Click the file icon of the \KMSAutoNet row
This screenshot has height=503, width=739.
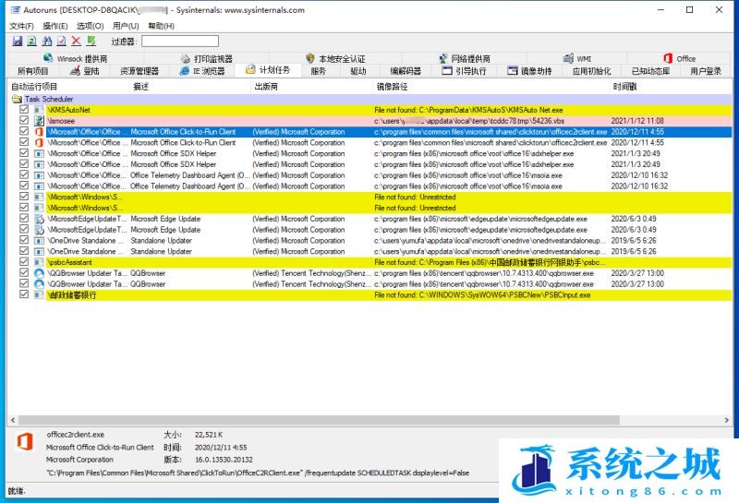[x=39, y=110]
